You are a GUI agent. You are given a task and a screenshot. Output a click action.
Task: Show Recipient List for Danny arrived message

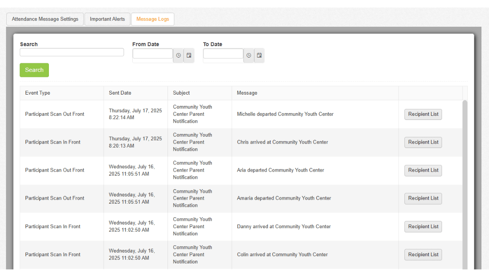423,227
